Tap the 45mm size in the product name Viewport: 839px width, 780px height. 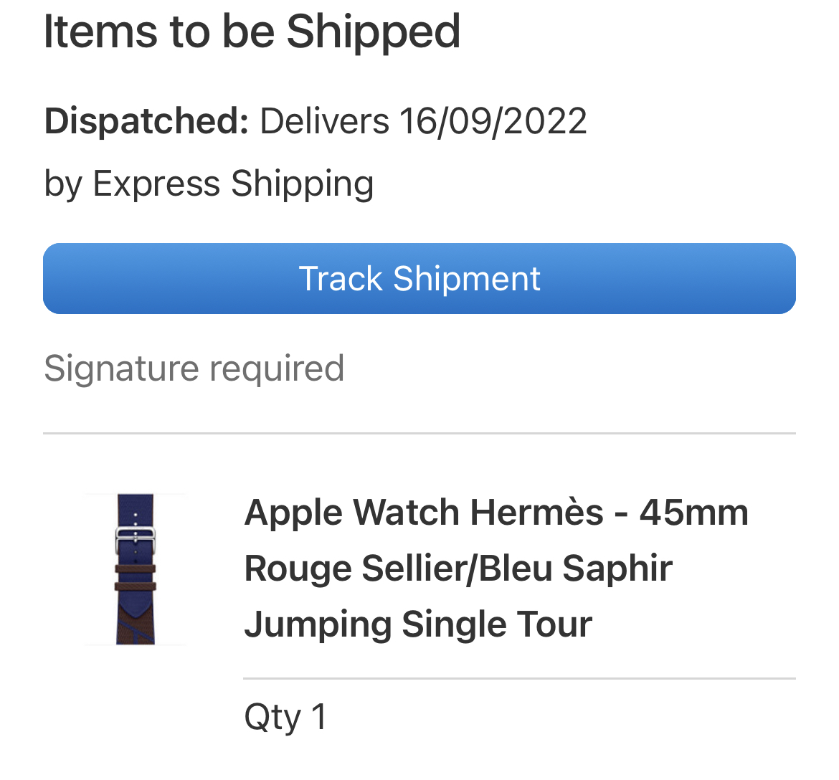[x=693, y=513]
